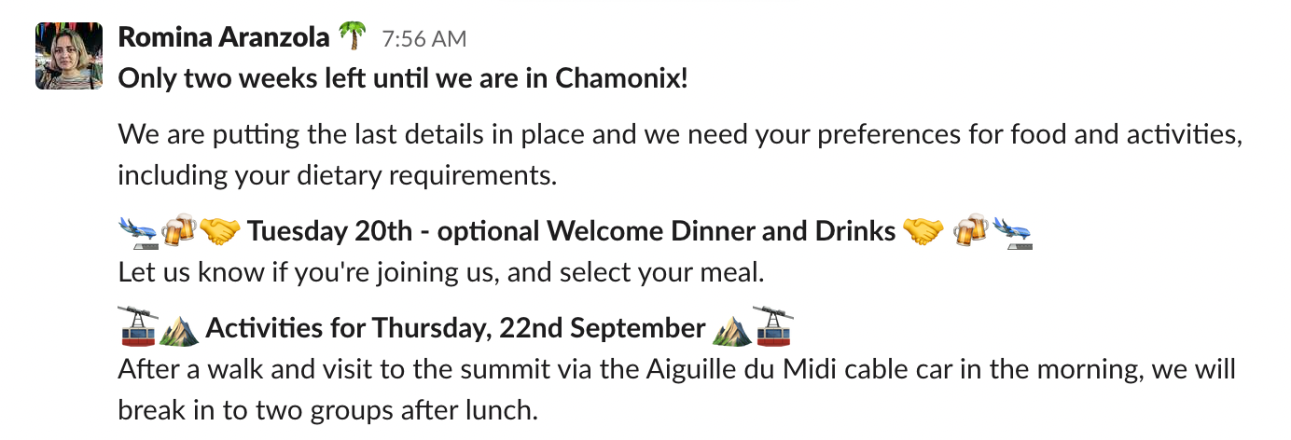Open the 7:56 AM message timestamp
This screenshot has width=1291, height=440.
[x=424, y=39]
